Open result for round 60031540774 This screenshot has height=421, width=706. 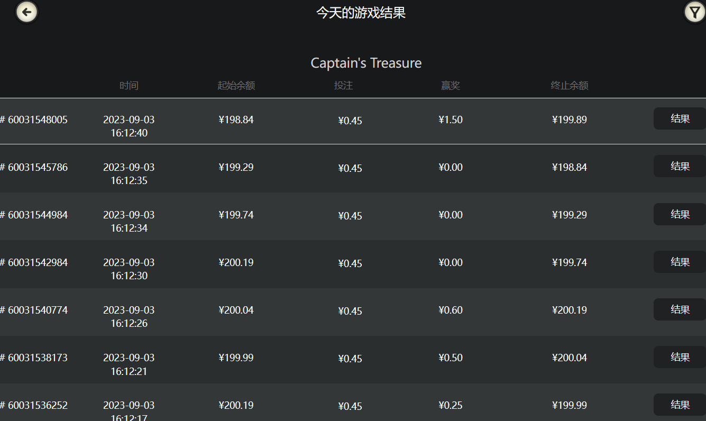coord(680,309)
